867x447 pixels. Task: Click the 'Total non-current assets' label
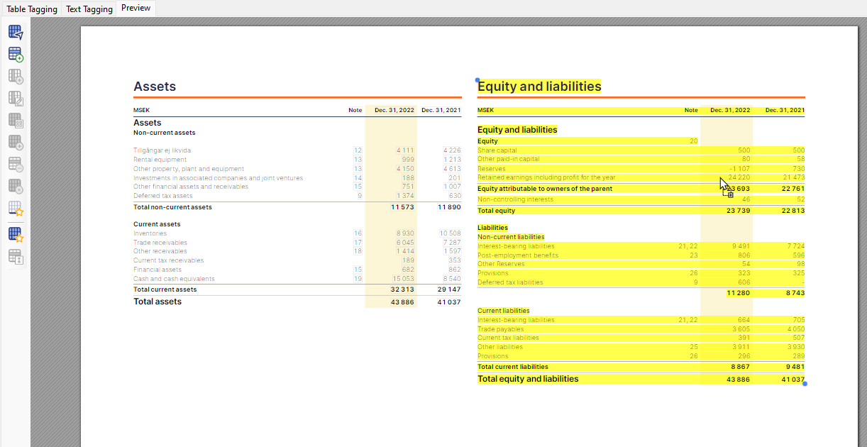click(x=172, y=207)
